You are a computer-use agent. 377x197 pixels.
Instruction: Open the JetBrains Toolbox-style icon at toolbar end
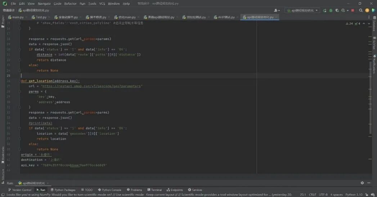[373, 10]
